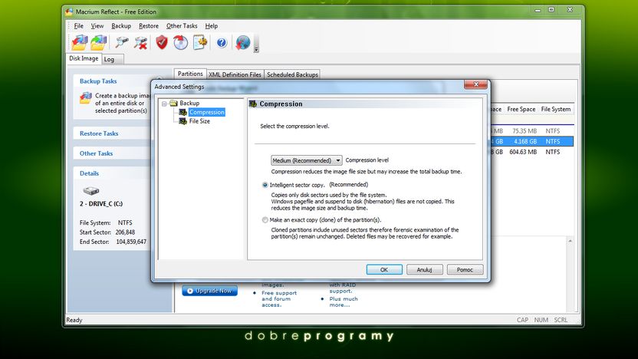Open the Compression level dropdown
The width and height of the screenshot is (638, 359).
[307, 160]
